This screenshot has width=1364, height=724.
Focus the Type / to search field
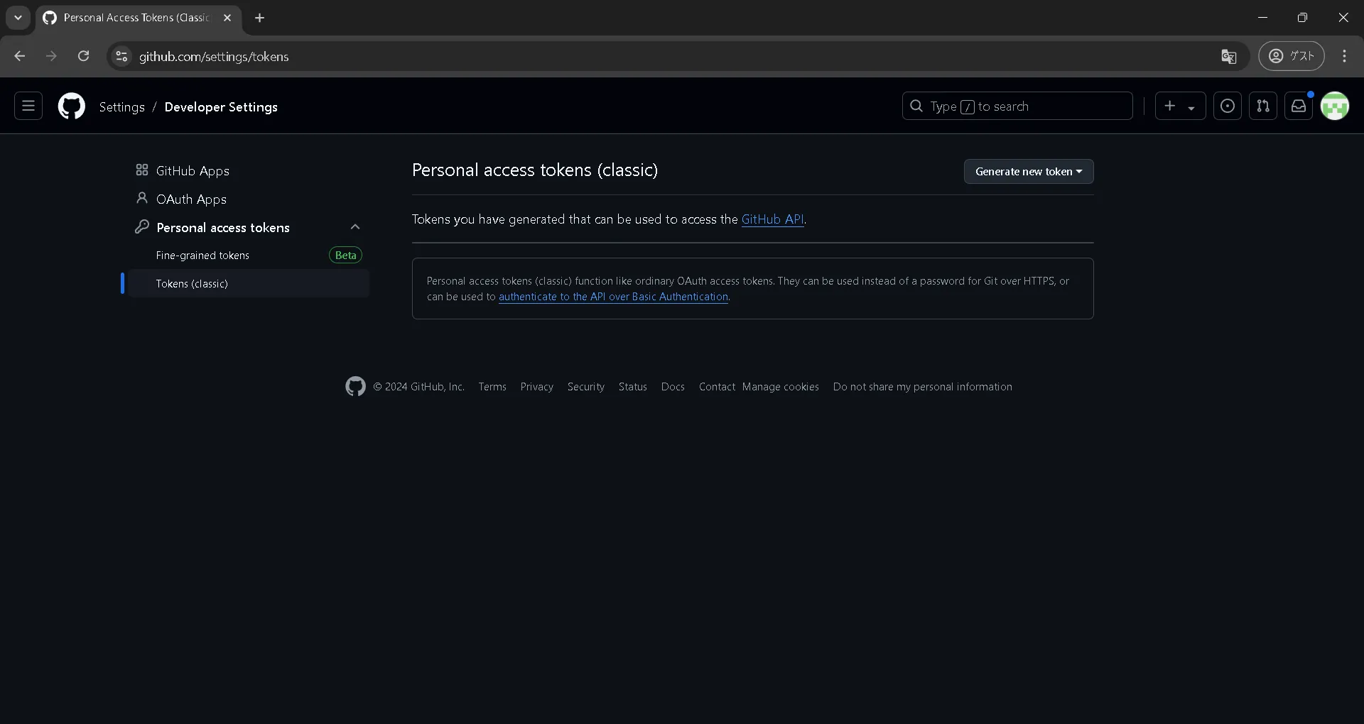point(1017,106)
